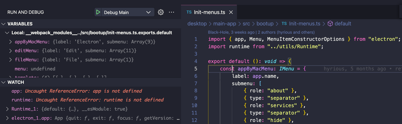Start debugging with the green play icon
This screenshot has height=124, width=402.
click(x=98, y=12)
